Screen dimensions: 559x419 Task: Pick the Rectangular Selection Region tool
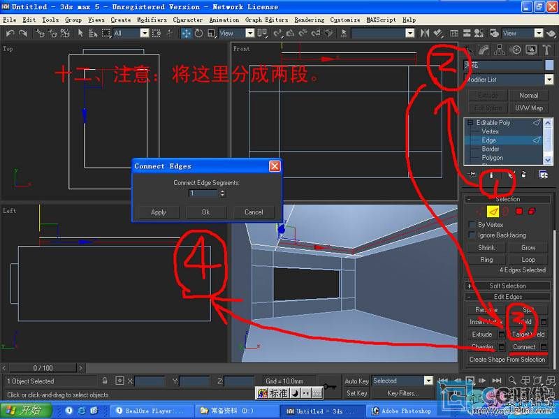pos(106,33)
